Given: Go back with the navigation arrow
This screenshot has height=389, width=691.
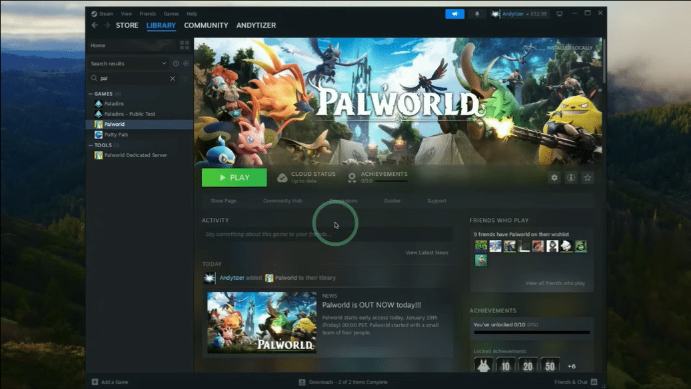Looking at the screenshot, I should [x=95, y=25].
